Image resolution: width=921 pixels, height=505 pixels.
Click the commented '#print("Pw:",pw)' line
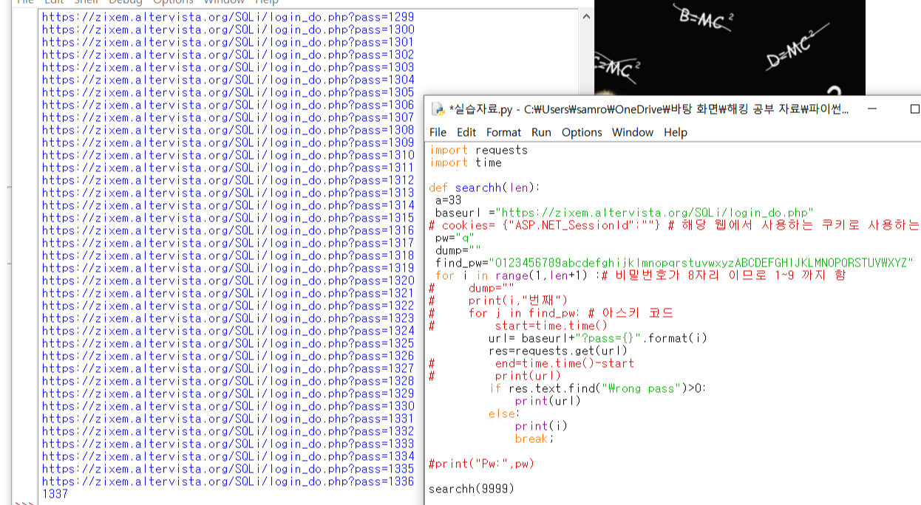point(481,464)
